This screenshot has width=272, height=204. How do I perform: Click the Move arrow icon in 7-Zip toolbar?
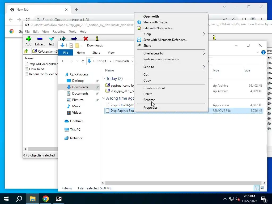74,39
